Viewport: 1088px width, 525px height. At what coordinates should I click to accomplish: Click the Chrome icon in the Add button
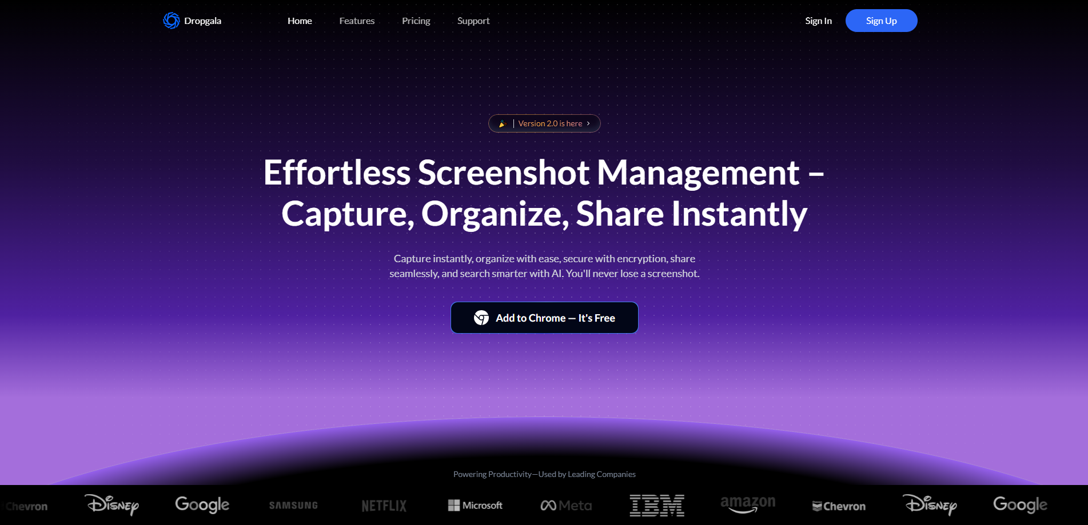tap(481, 318)
